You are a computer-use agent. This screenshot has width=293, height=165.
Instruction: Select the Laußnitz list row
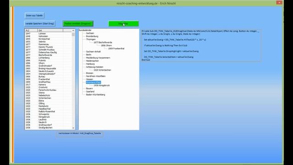click(x=48, y=120)
